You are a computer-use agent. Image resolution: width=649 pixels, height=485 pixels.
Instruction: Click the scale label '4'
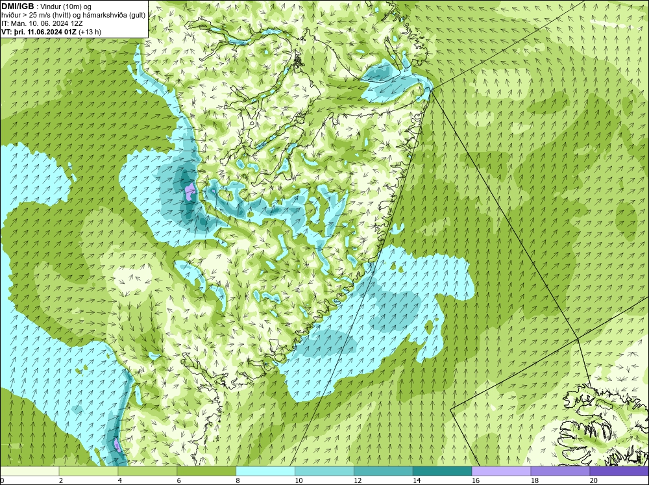click(120, 480)
